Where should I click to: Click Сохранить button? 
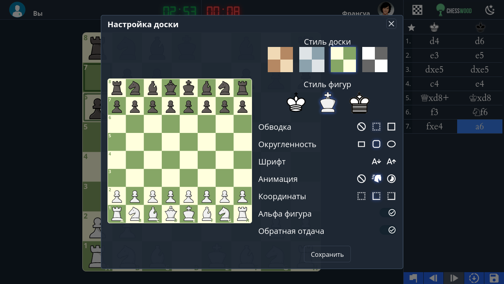(x=327, y=254)
